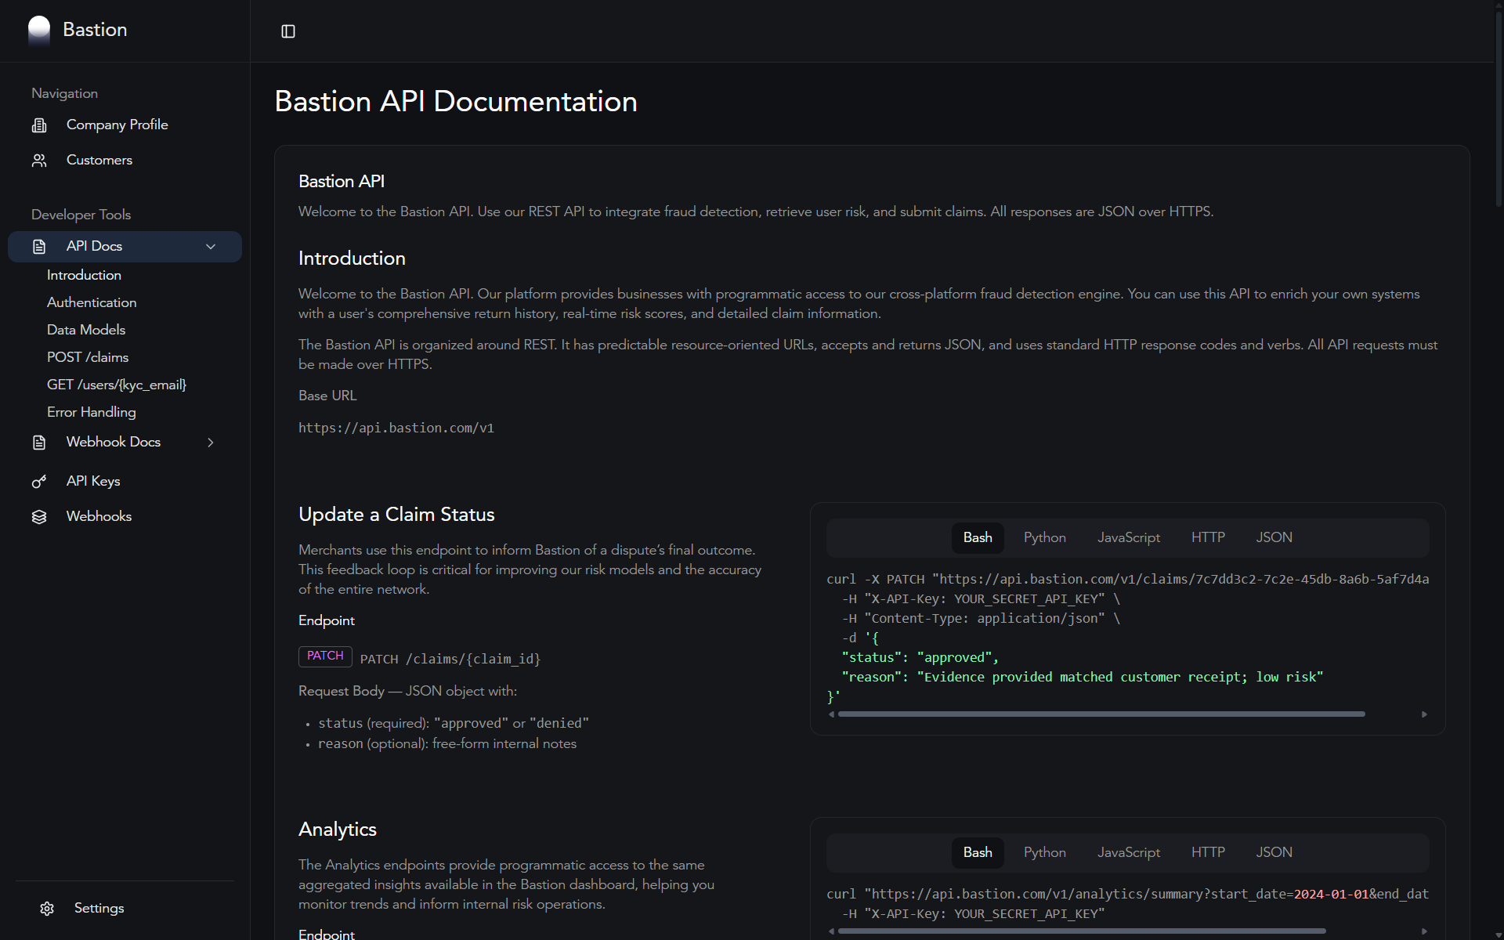
Task: Open Company Profile building icon
Action: pos(39,125)
